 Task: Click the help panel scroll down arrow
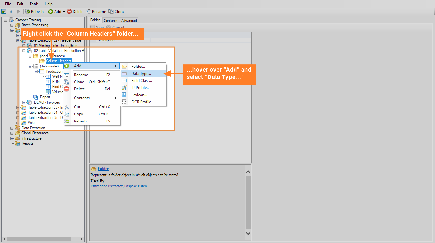pyautogui.click(x=248, y=233)
